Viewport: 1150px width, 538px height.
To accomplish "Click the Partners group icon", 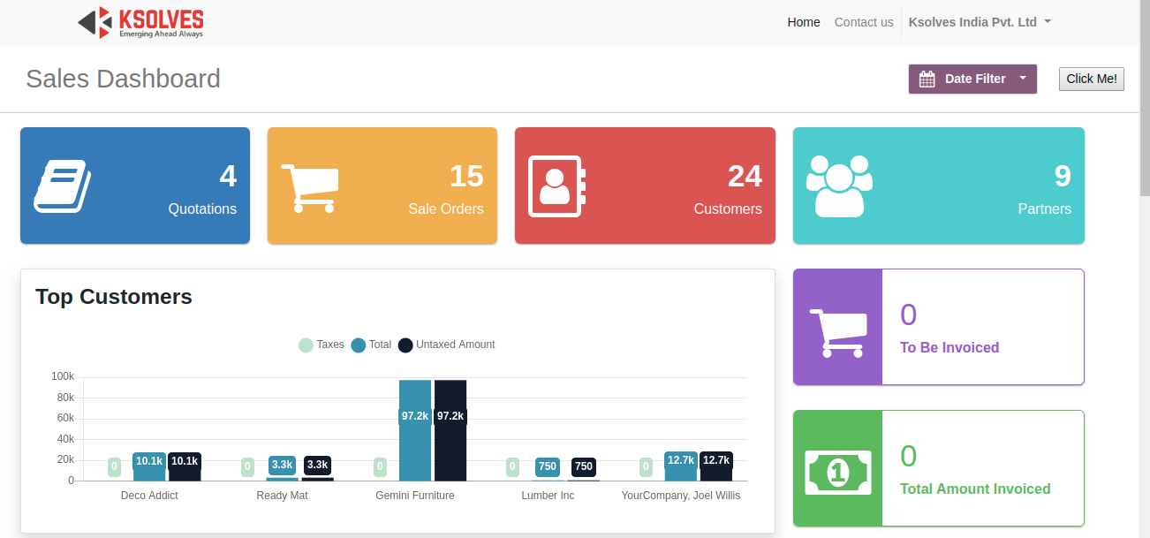I will (x=839, y=186).
